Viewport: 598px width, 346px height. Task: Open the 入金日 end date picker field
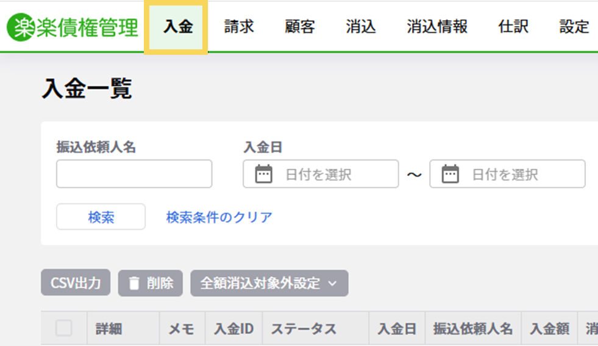507,174
